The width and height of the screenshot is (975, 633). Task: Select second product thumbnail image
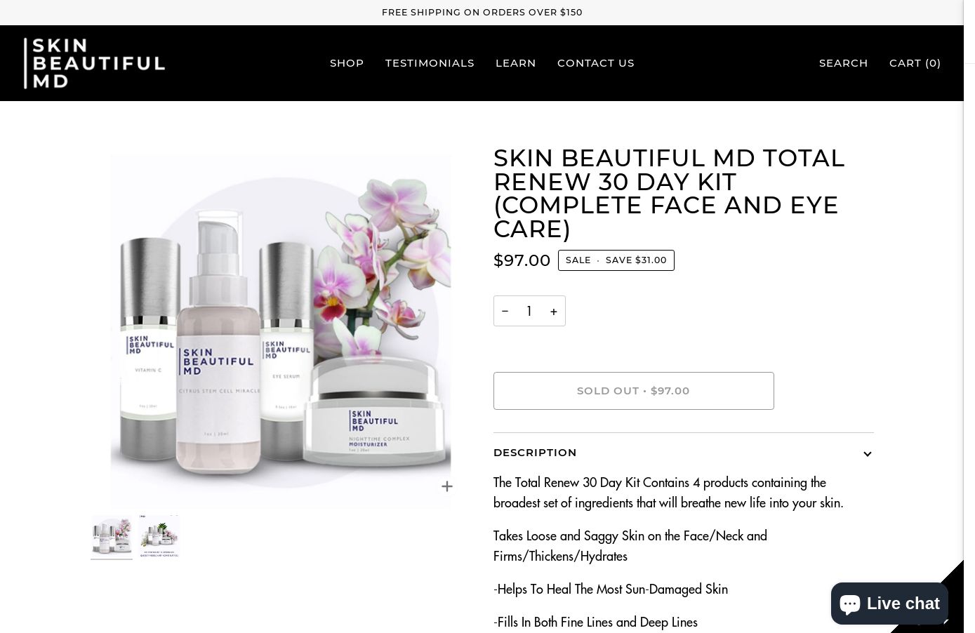159,536
